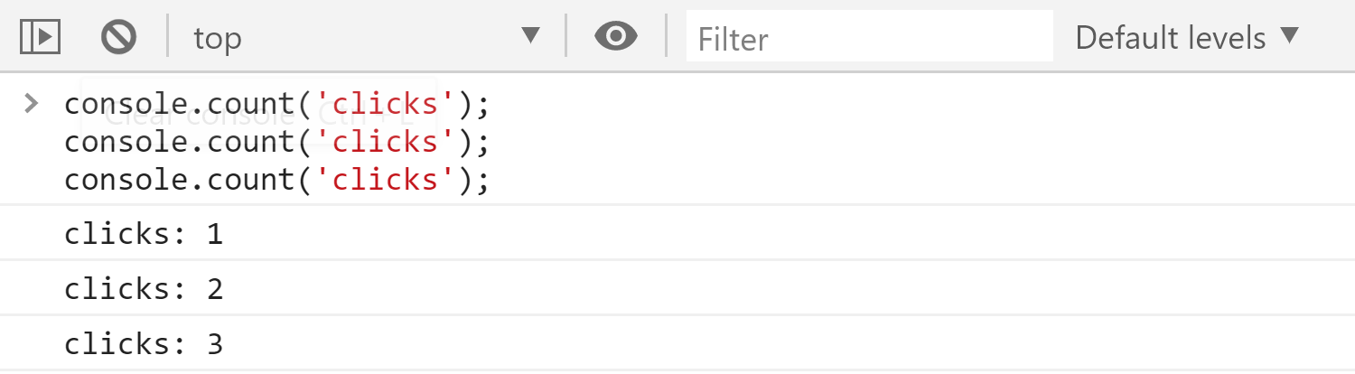Show the console sidebar
This screenshot has width=1355, height=374.
tap(39, 37)
